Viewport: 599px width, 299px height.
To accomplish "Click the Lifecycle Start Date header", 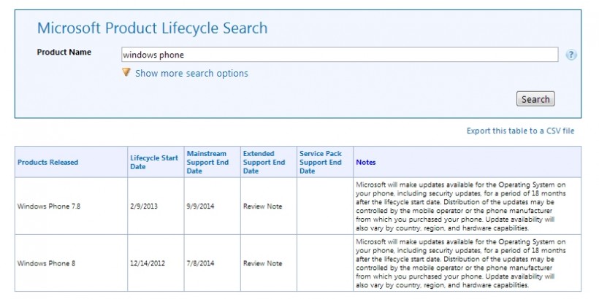I will click(153, 162).
